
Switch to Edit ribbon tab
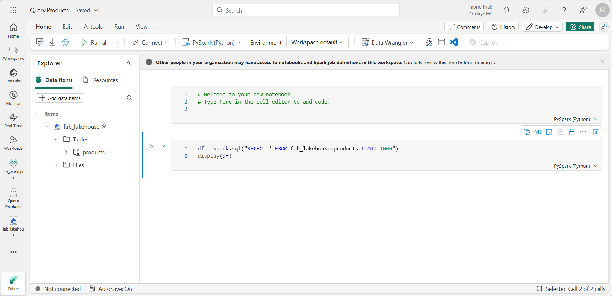click(67, 27)
